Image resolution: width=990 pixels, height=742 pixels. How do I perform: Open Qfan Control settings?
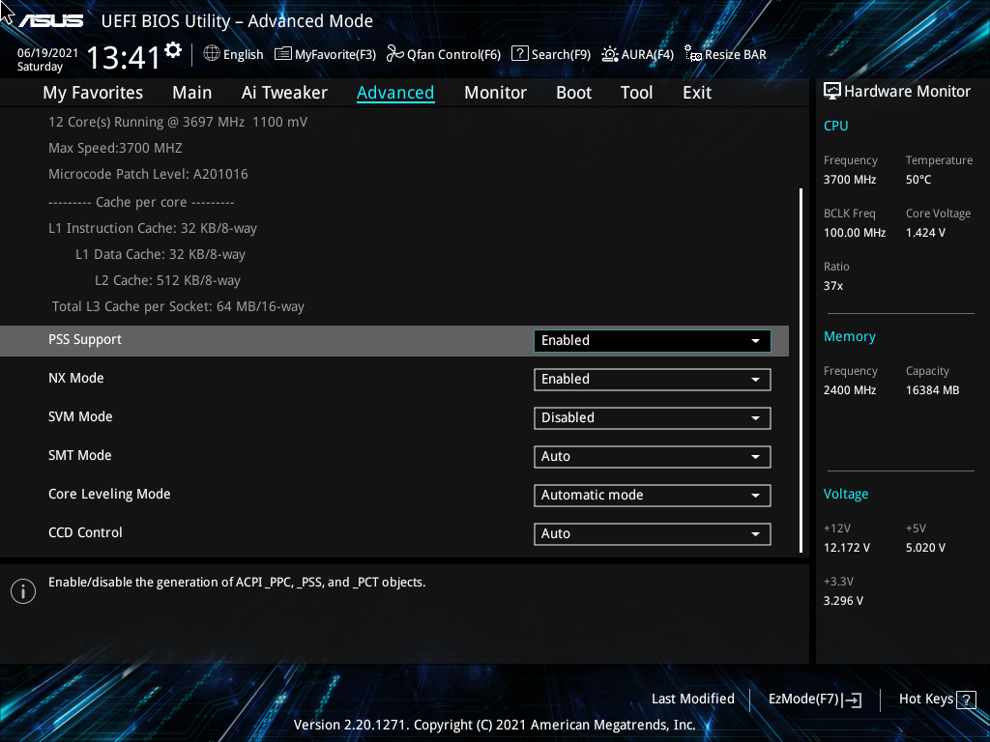[443, 54]
